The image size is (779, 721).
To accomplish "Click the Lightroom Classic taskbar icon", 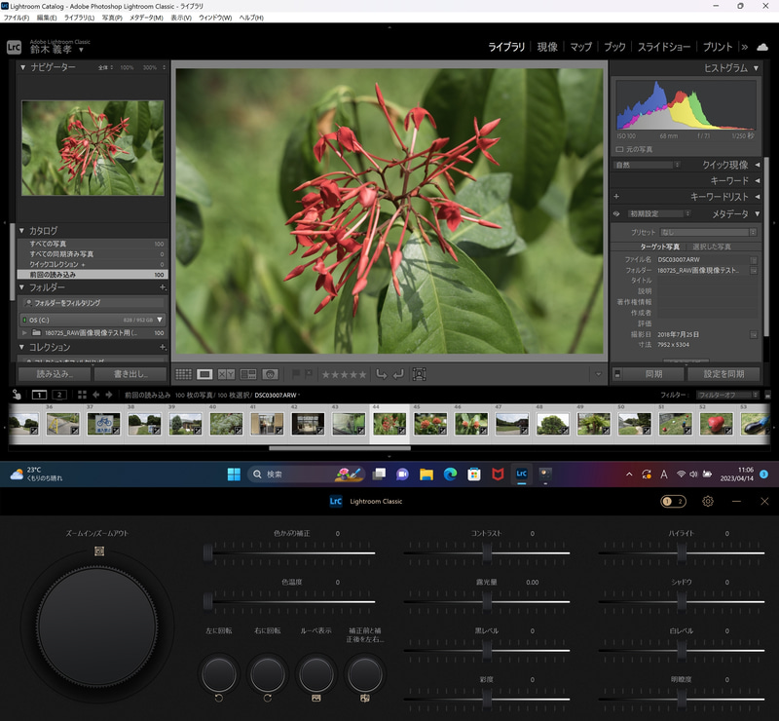I will 521,474.
